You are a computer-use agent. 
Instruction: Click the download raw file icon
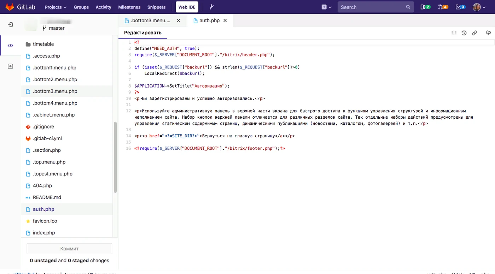pos(488,33)
